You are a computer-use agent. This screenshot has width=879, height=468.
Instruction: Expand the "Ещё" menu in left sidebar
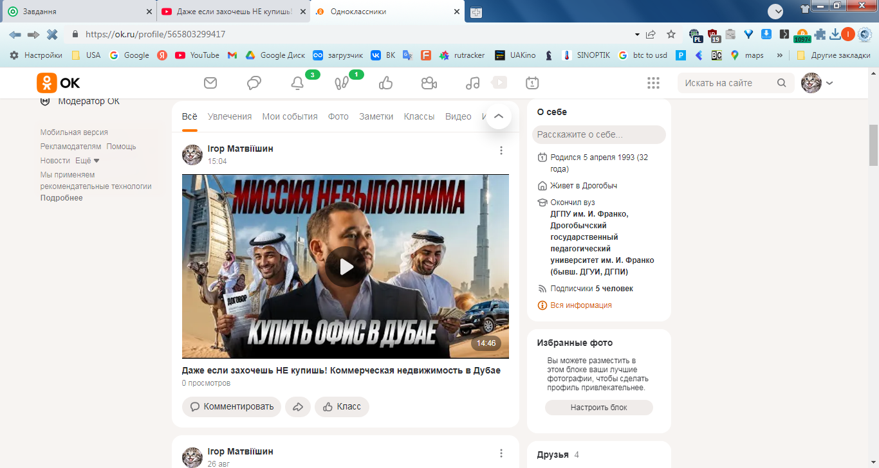(x=88, y=161)
